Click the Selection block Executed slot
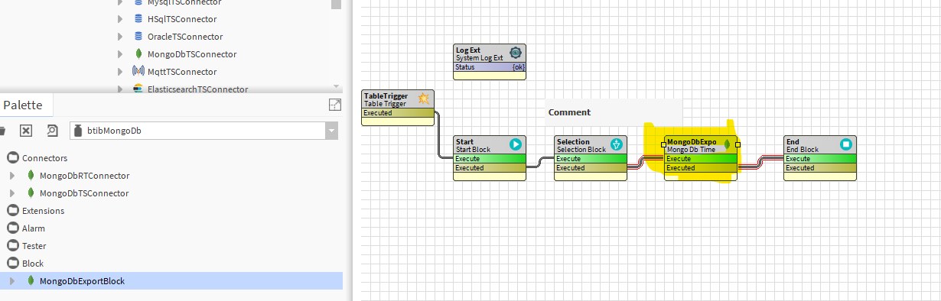 pos(591,168)
